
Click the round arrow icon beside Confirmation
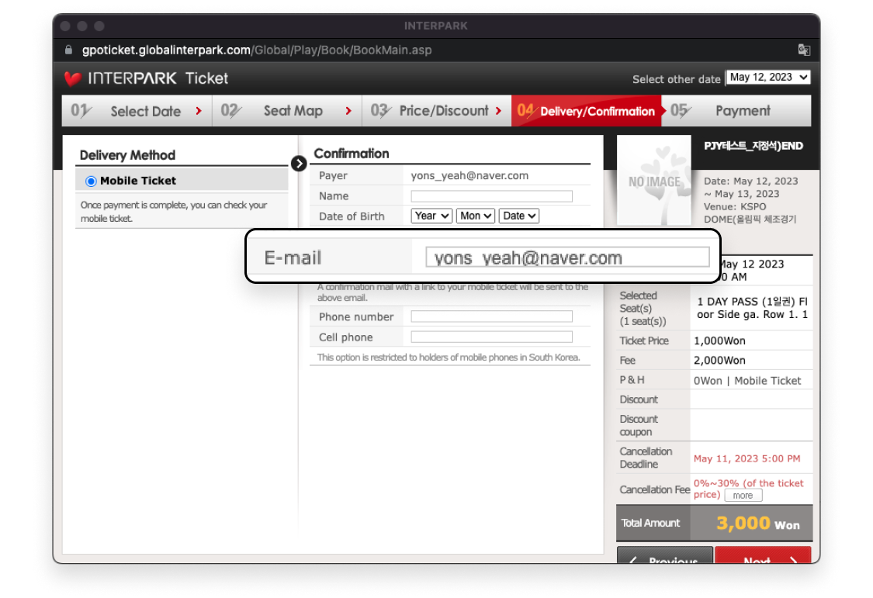pos(299,164)
